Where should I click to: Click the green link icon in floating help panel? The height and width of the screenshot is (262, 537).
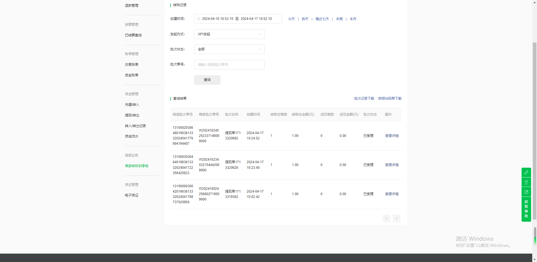526,172
